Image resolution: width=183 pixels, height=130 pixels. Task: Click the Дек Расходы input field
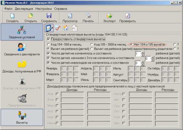coord(167,124)
